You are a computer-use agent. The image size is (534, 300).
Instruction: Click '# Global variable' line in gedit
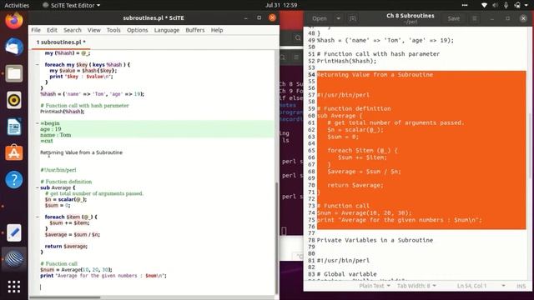(x=347, y=274)
